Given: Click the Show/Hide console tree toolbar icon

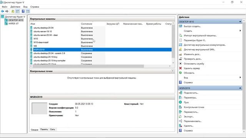Looking at the screenshot, I should coord(18,11).
